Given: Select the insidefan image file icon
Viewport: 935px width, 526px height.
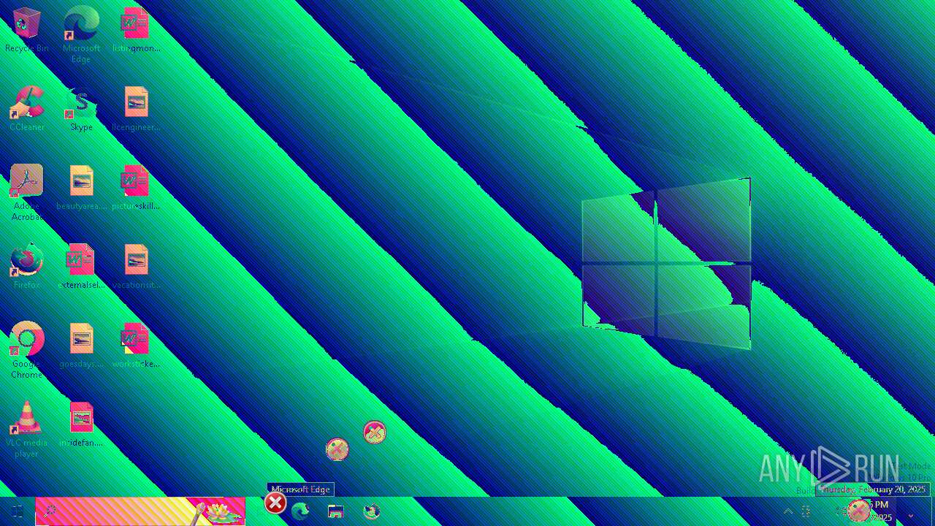Looking at the screenshot, I should [81, 425].
